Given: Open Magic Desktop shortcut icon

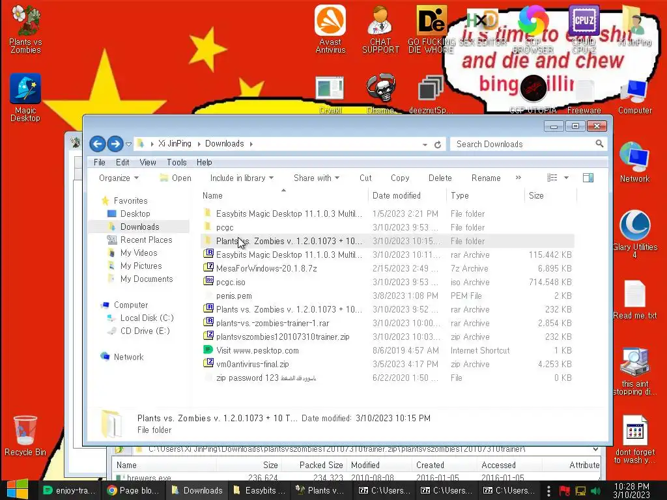Looking at the screenshot, I should [x=25, y=98].
